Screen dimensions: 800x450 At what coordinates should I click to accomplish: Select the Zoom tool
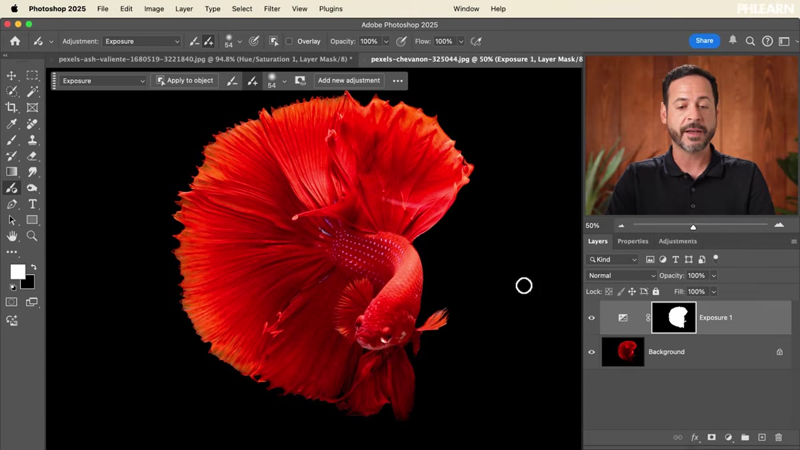(x=32, y=236)
